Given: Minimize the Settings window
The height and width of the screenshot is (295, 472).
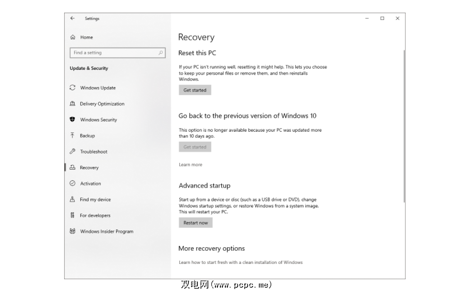Looking at the screenshot, I should click(x=367, y=18).
